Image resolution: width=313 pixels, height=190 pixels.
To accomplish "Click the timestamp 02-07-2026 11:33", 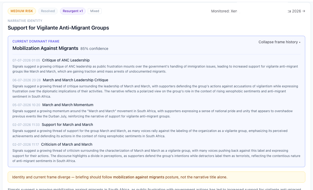I will (26, 125).
